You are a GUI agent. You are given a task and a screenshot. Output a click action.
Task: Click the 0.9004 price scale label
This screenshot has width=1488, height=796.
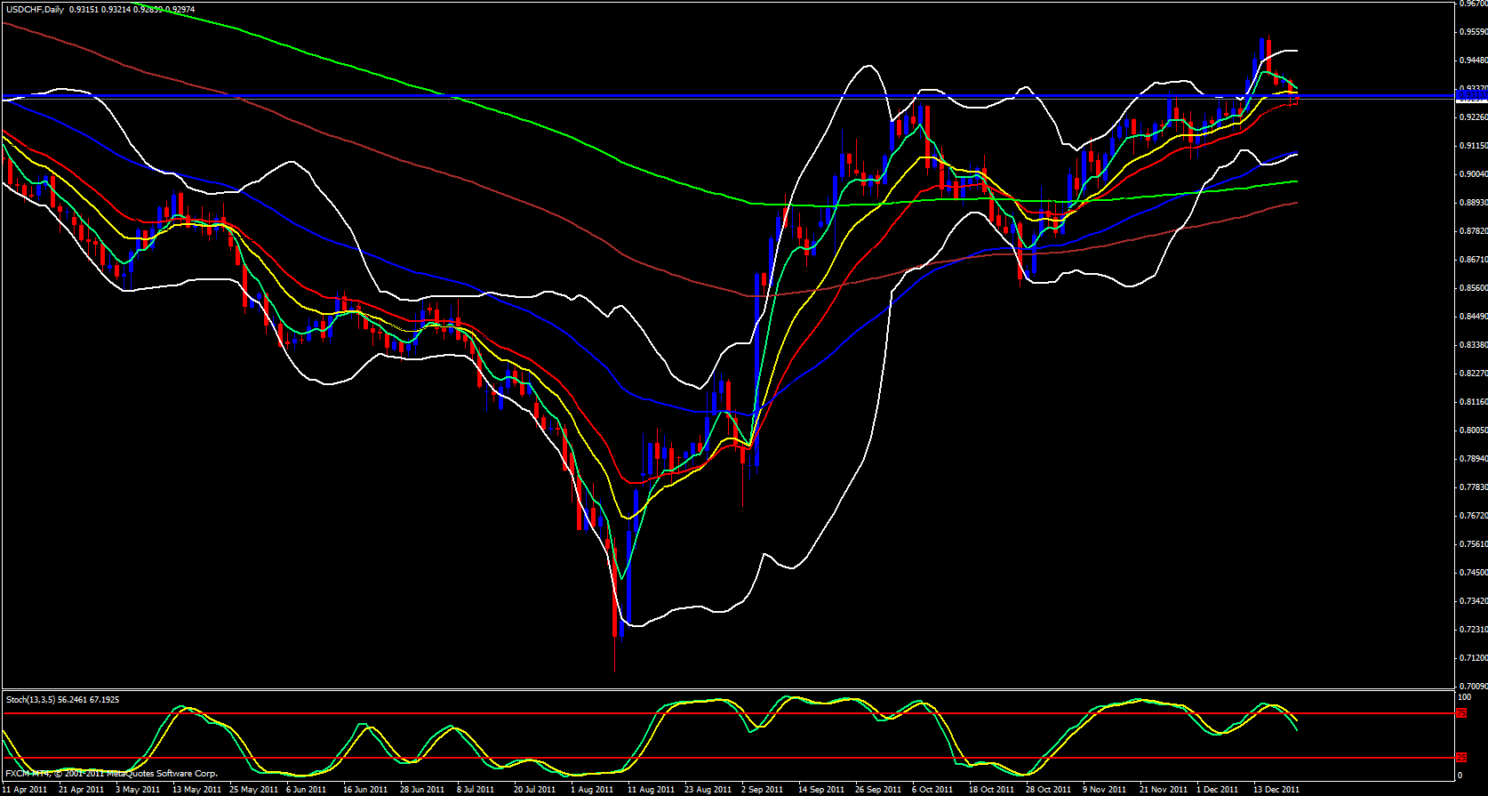1472,174
